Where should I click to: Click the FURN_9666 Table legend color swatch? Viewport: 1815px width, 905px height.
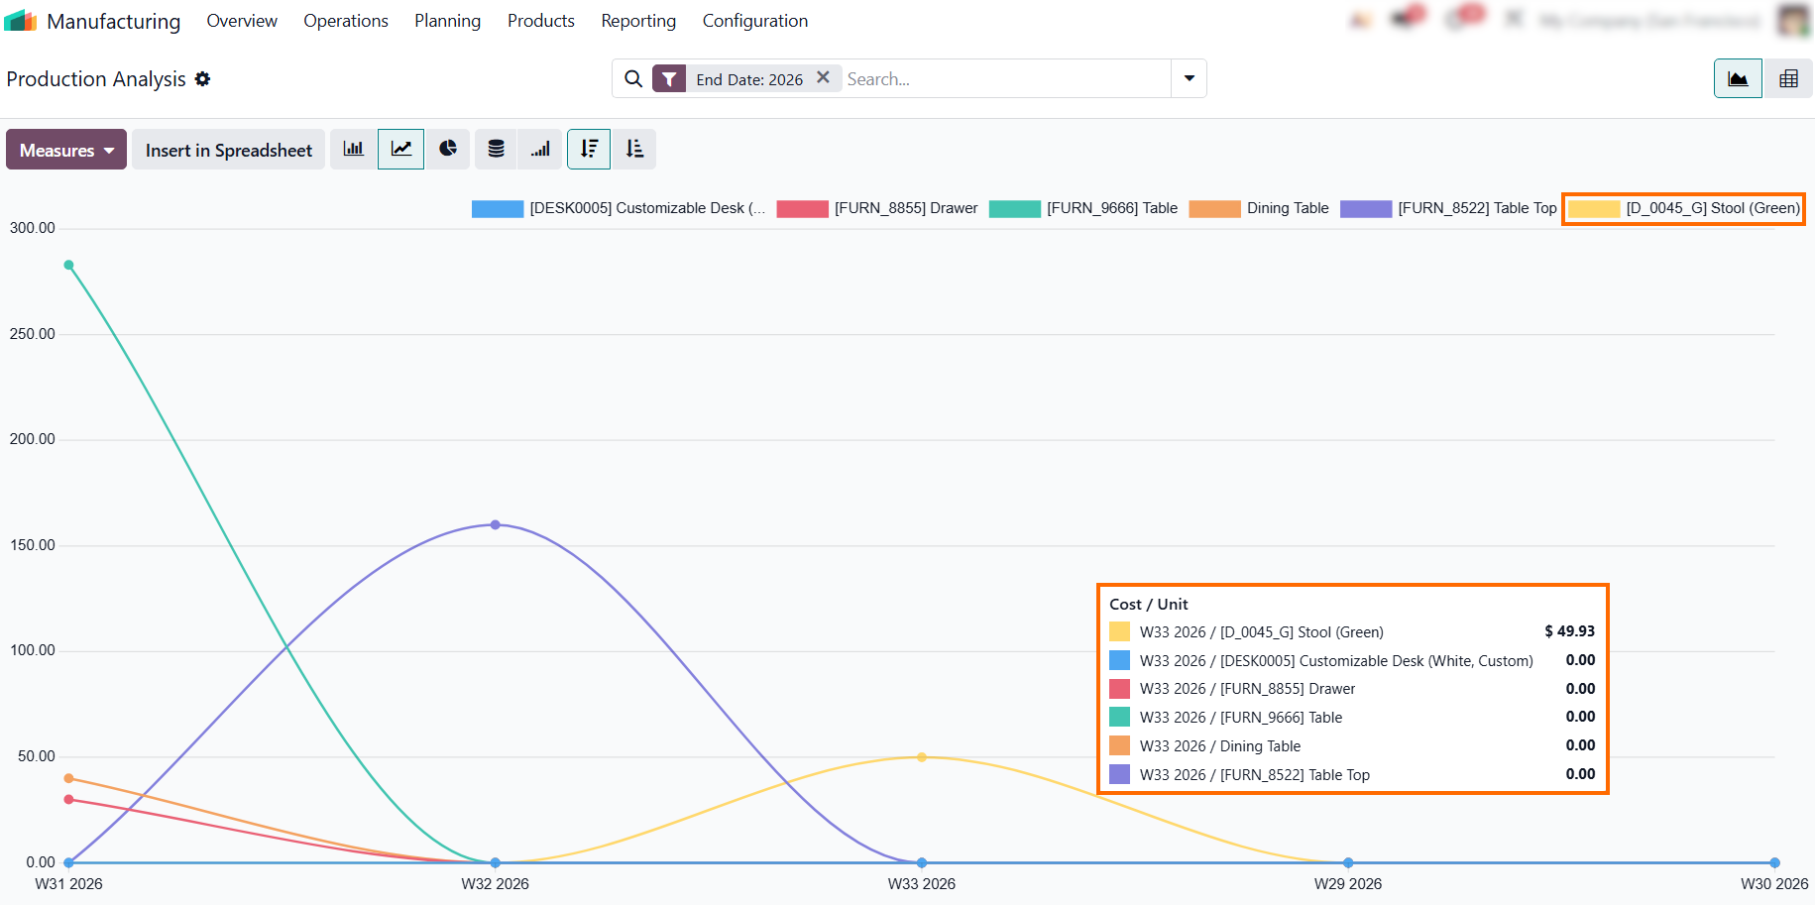point(1014,208)
